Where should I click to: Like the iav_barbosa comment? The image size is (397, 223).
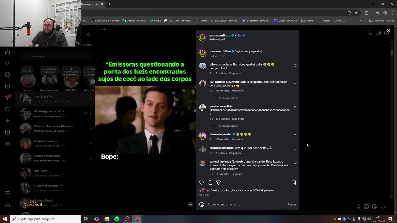click(x=295, y=83)
